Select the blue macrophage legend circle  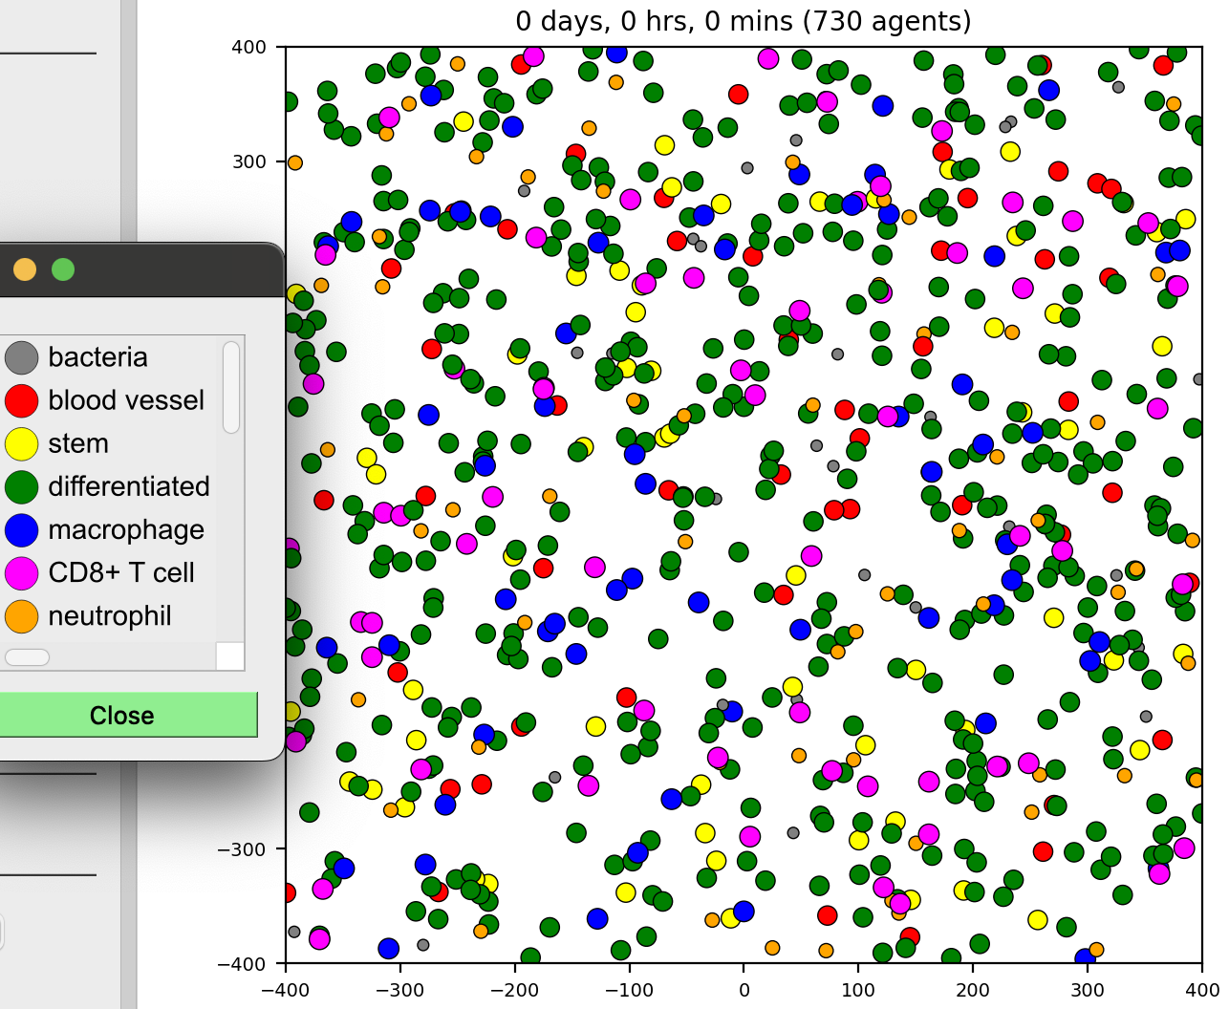[21, 529]
